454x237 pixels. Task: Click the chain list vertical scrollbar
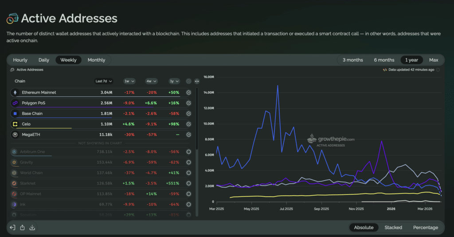coord(197,119)
